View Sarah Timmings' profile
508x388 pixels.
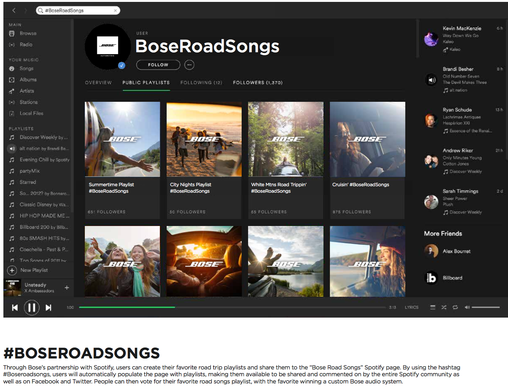click(x=461, y=191)
